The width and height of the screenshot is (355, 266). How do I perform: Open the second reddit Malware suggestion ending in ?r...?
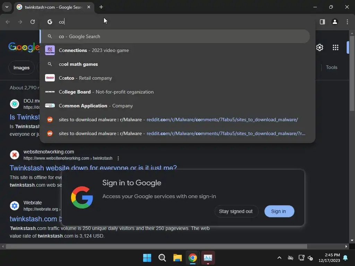pyautogui.click(x=175, y=133)
